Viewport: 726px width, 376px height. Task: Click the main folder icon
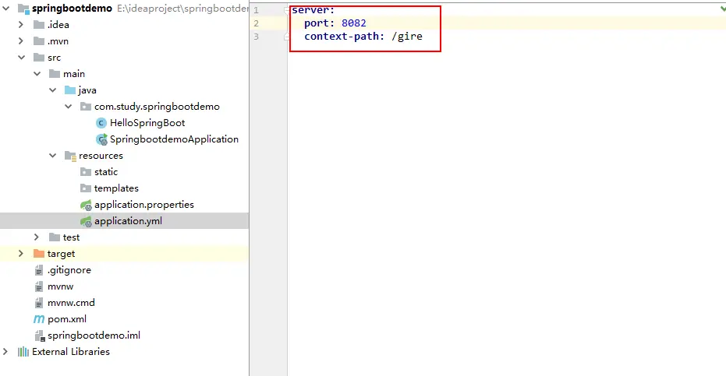55,73
